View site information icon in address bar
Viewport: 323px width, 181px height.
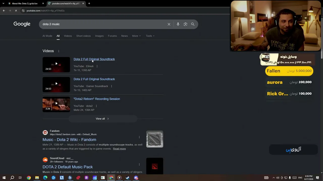coord(23,11)
